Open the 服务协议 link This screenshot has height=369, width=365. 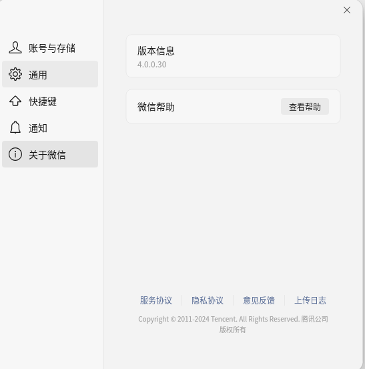pos(155,300)
